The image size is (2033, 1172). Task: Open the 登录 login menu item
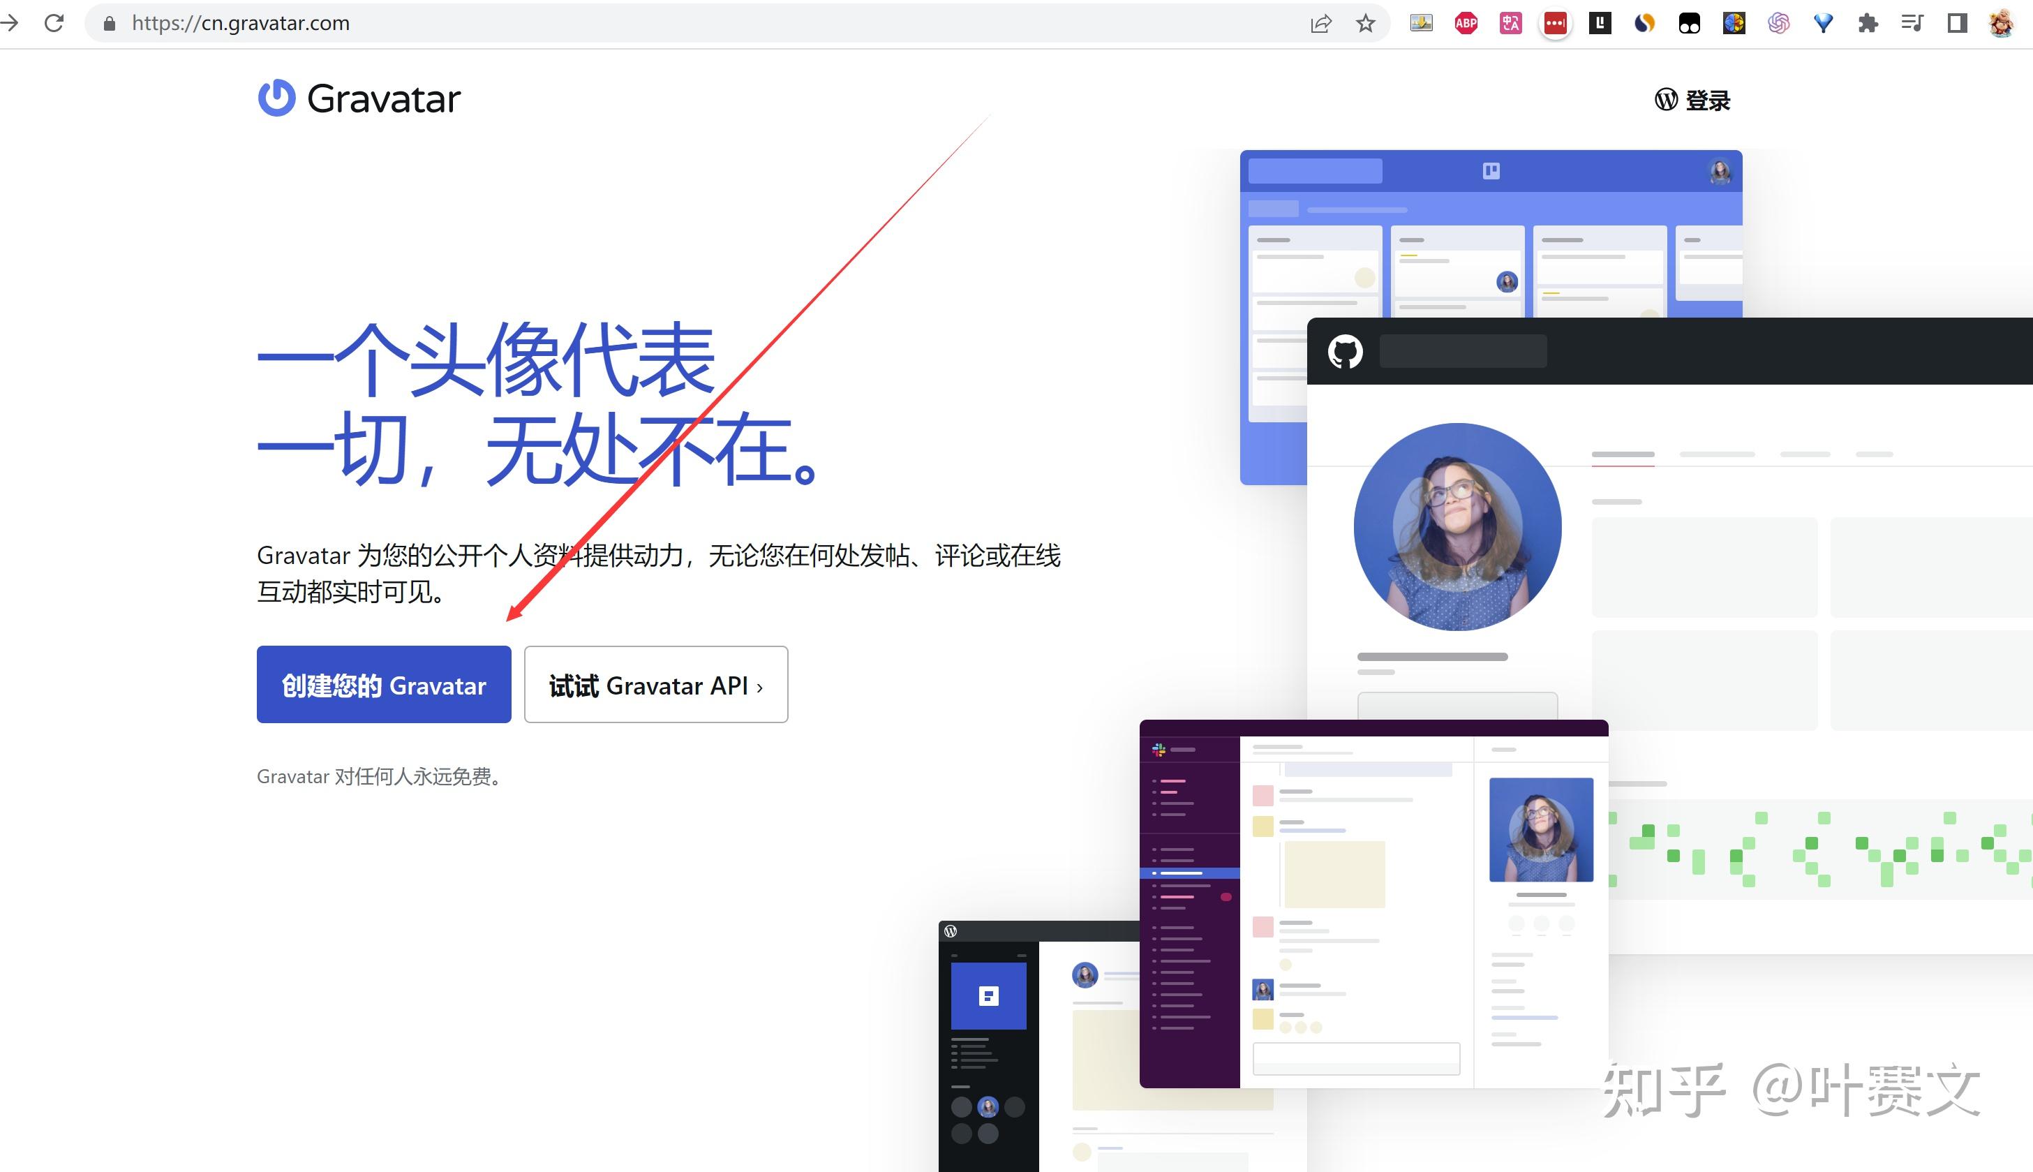pyautogui.click(x=1708, y=100)
